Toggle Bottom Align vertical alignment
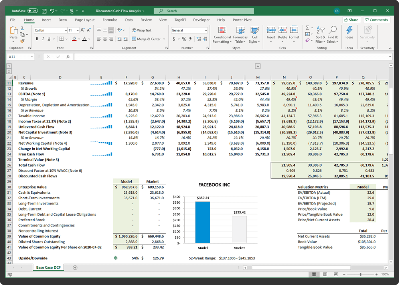Viewport: 399px width, 285px height. pos(111,30)
